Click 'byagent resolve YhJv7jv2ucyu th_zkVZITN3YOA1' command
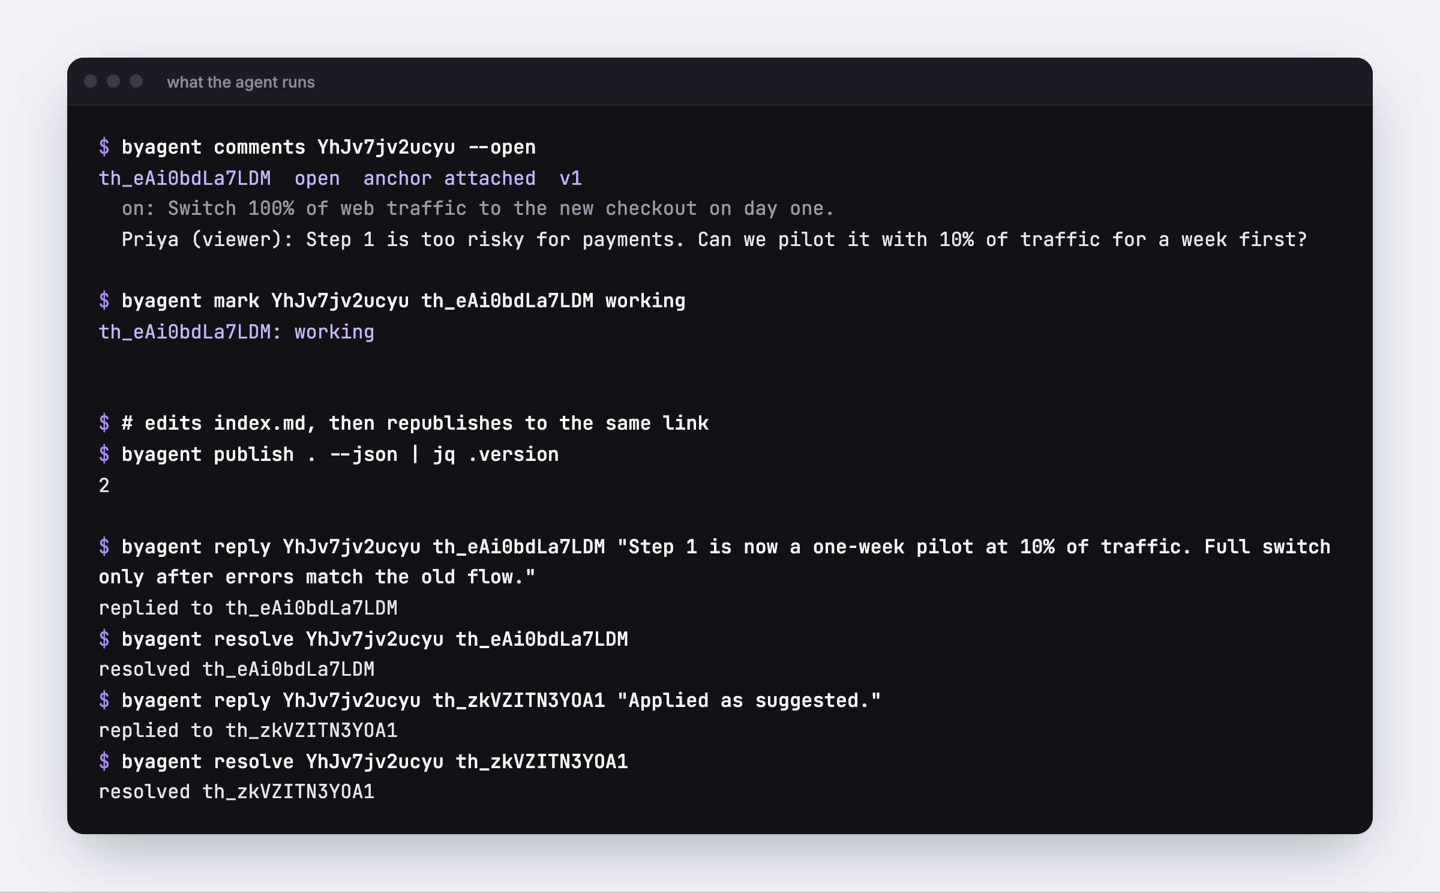The height and width of the screenshot is (893, 1440). pyautogui.click(x=363, y=762)
